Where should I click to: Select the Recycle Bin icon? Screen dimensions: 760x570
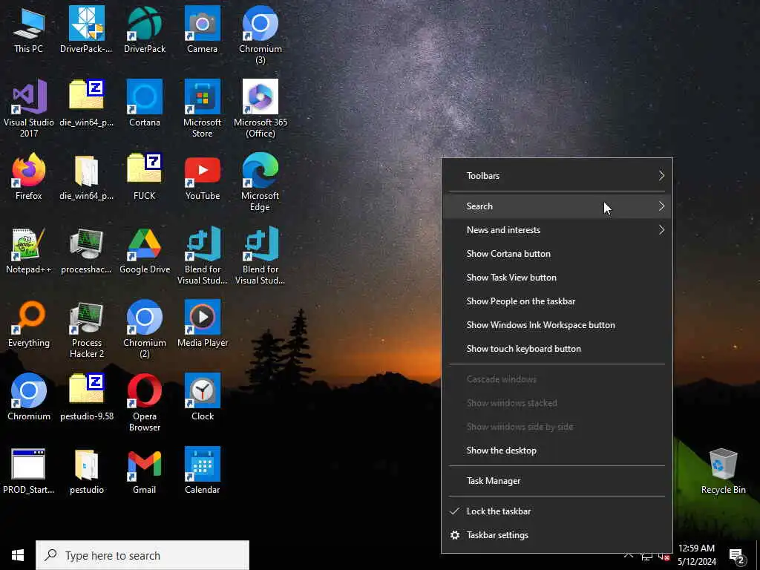[x=723, y=471]
